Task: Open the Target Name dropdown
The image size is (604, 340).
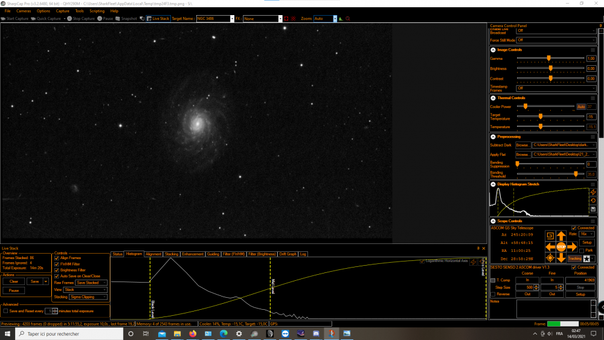Action: click(232, 19)
